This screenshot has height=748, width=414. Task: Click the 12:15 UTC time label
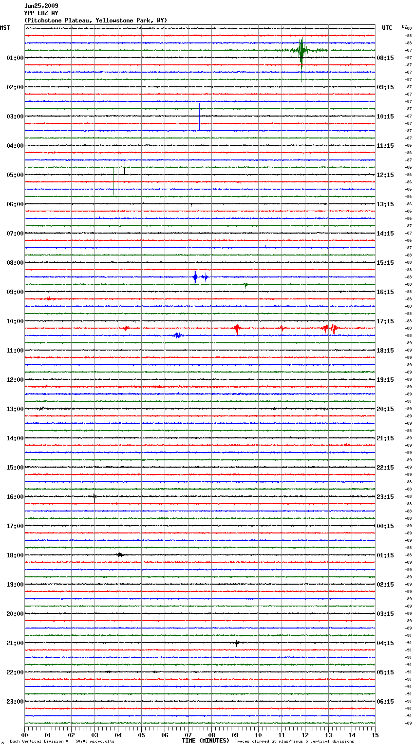tap(385, 175)
